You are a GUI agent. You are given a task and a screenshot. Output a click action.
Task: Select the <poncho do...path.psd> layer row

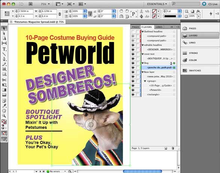pos(159,68)
